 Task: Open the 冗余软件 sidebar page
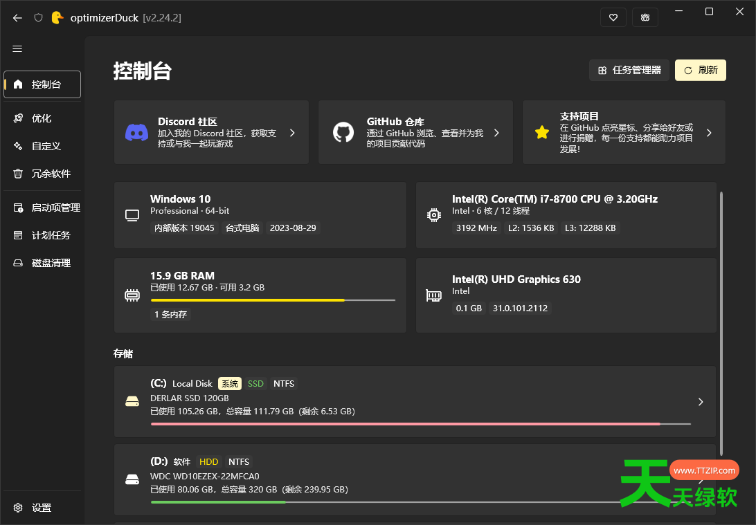click(42, 174)
